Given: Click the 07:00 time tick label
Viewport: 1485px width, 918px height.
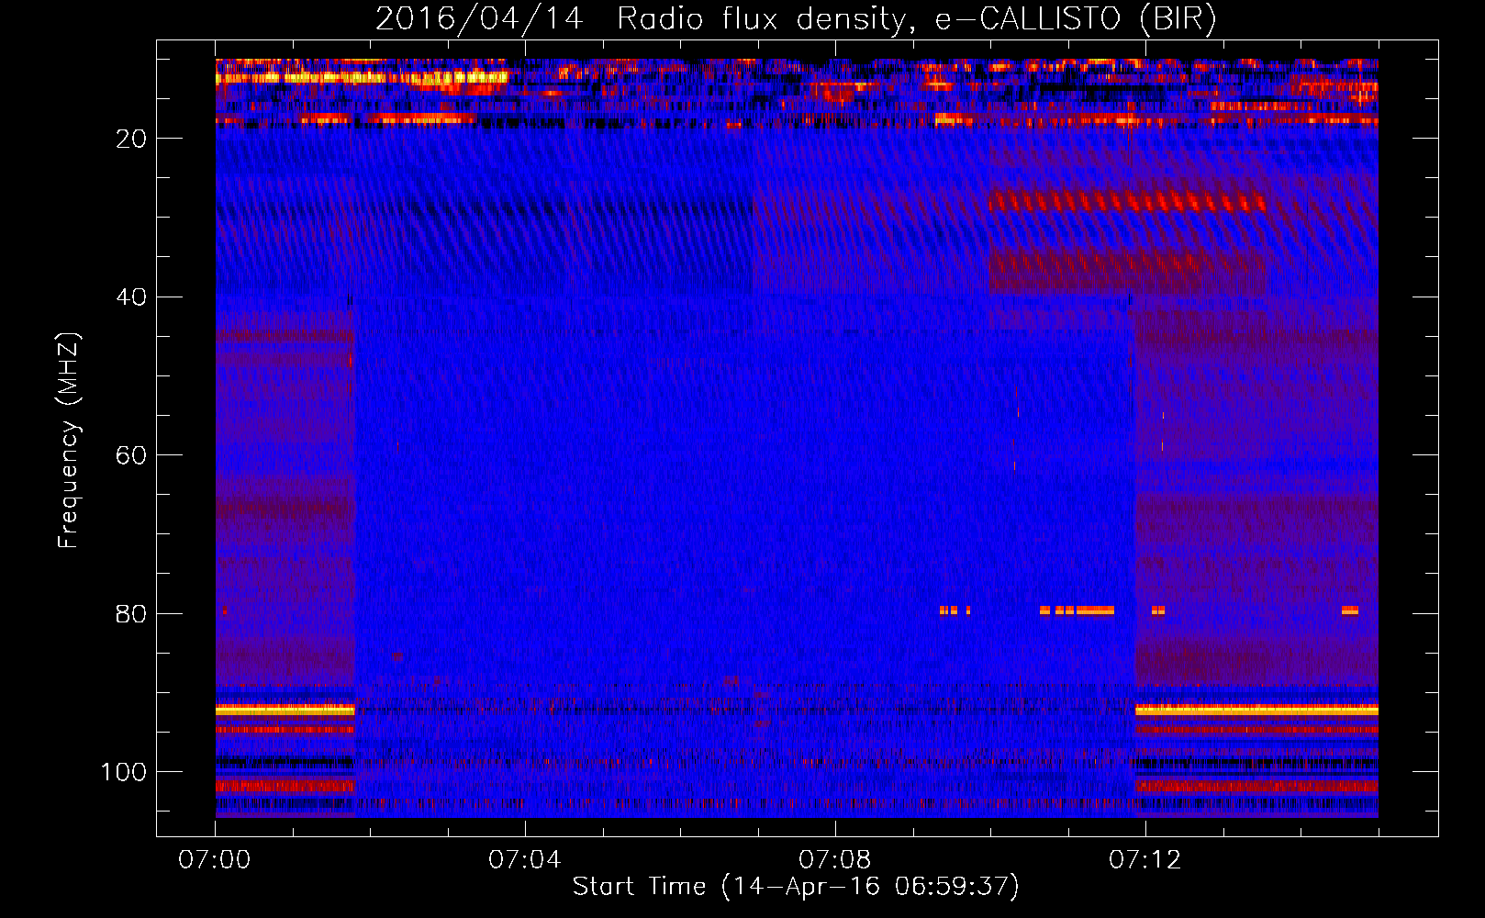Looking at the screenshot, I should [215, 860].
